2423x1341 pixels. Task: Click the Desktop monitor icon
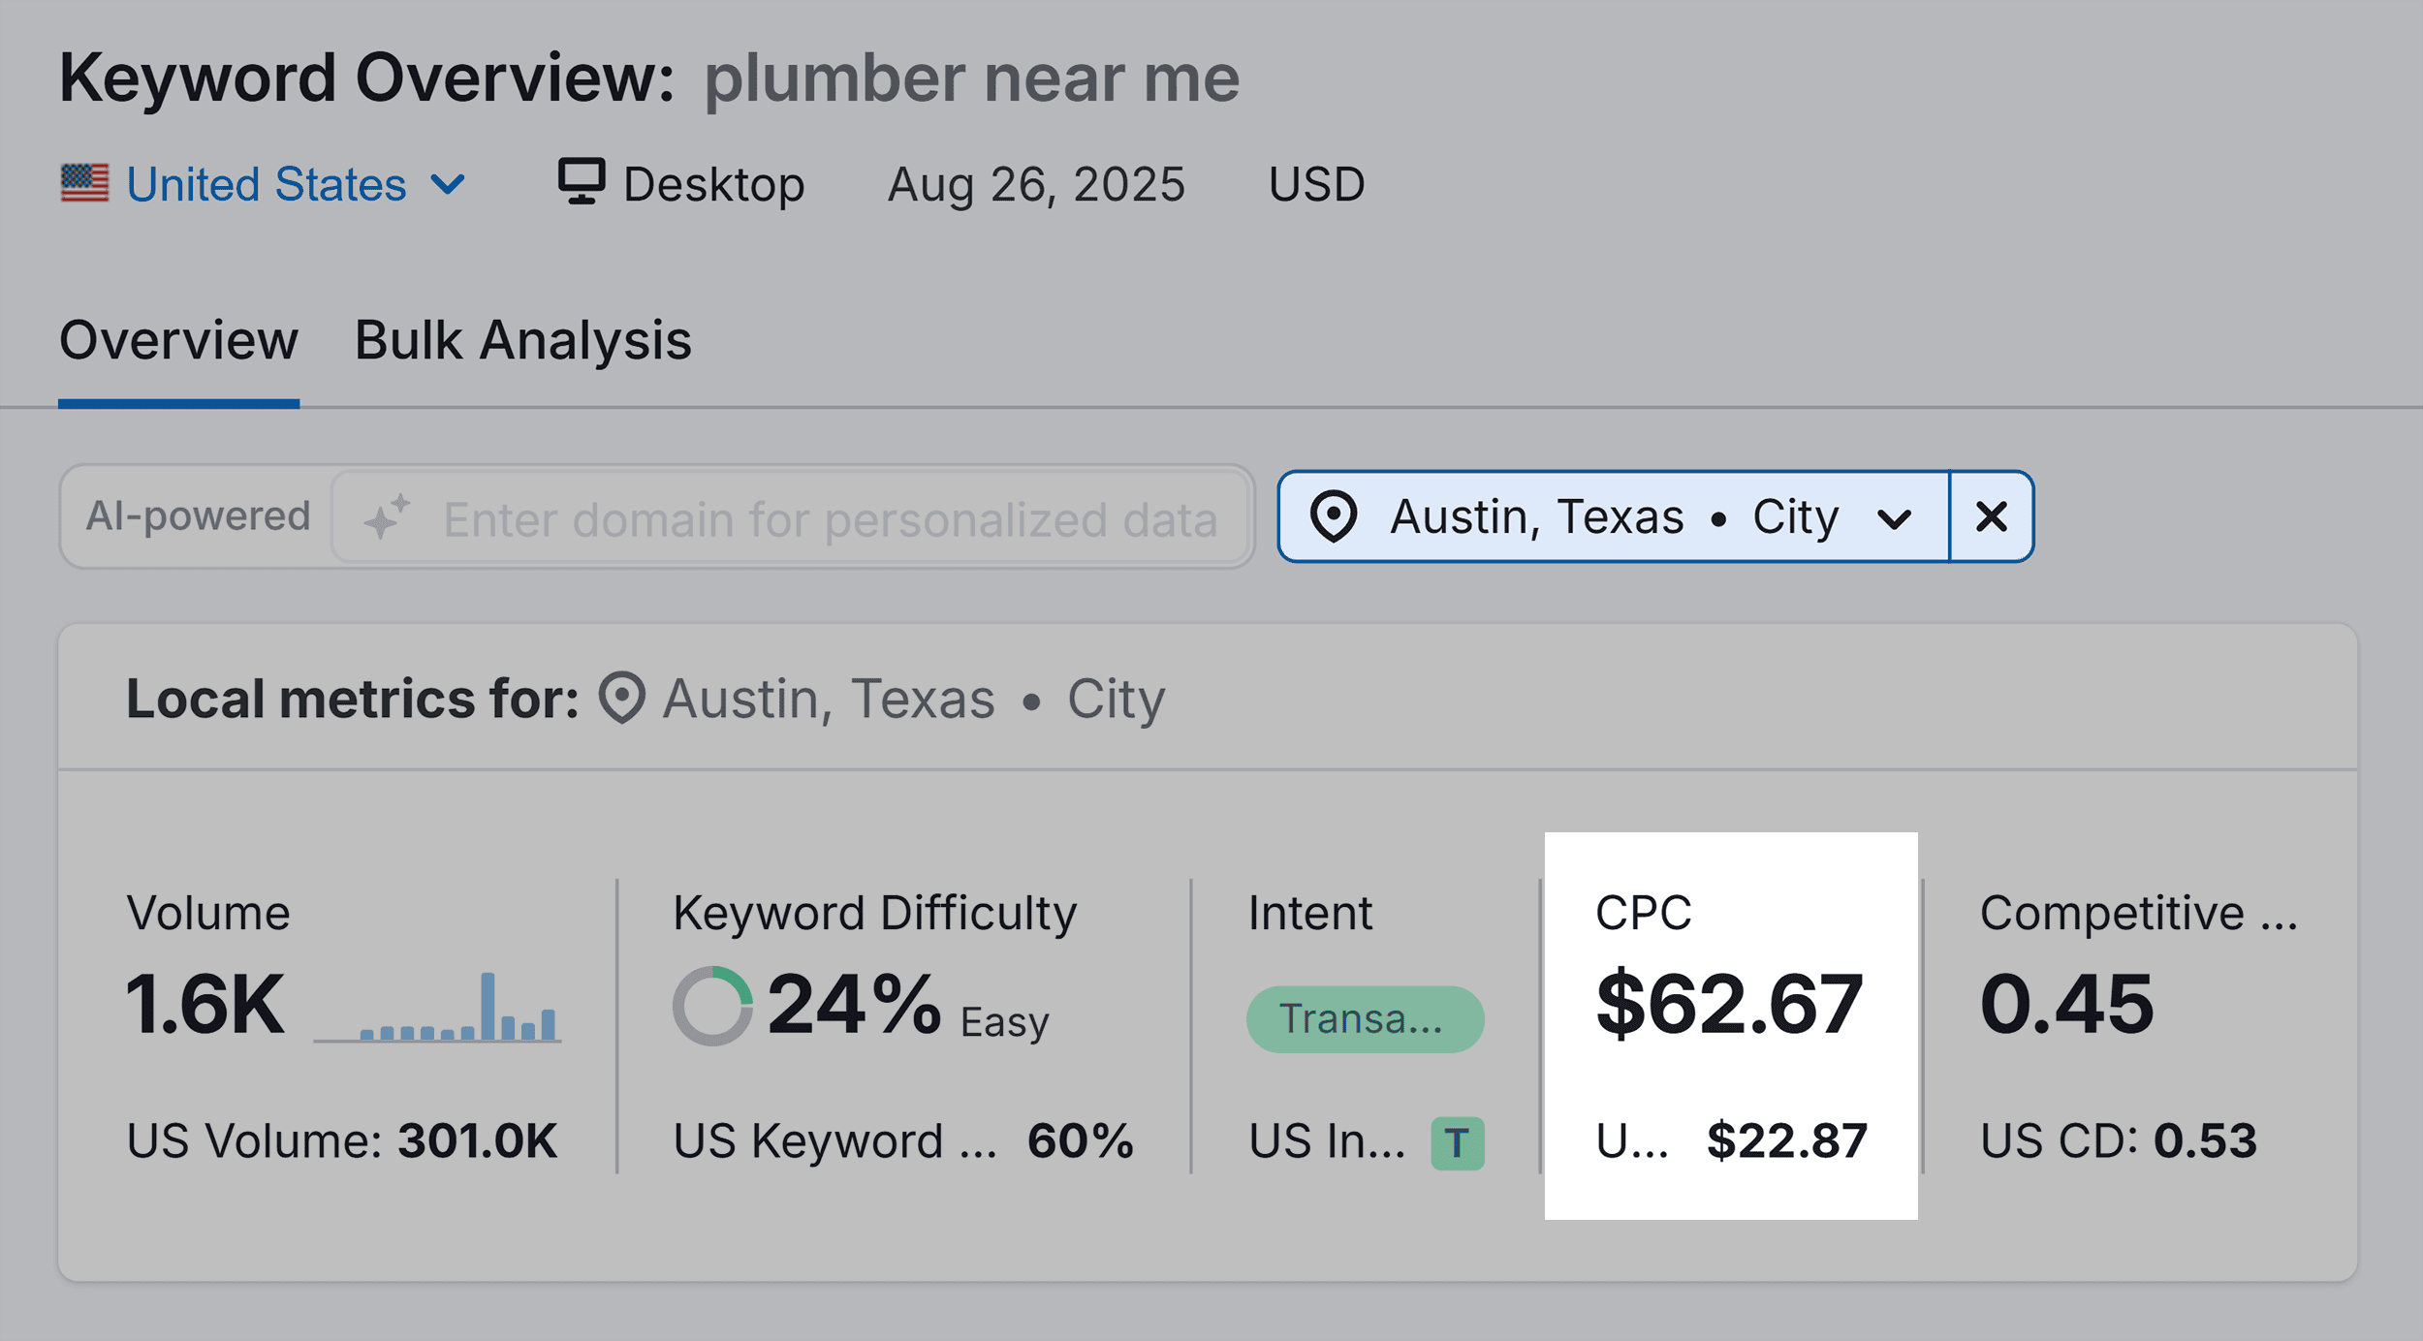[582, 181]
